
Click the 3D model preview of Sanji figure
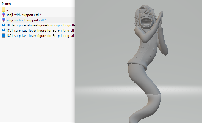tap(148, 64)
